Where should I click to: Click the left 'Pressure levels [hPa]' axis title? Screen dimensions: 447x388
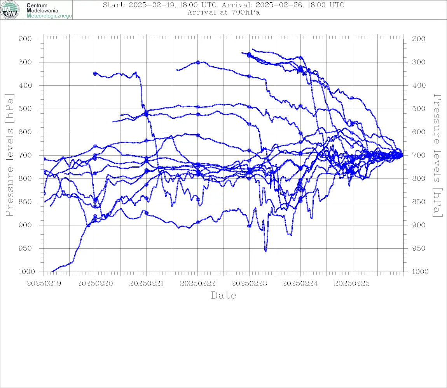(x=9, y=155)
